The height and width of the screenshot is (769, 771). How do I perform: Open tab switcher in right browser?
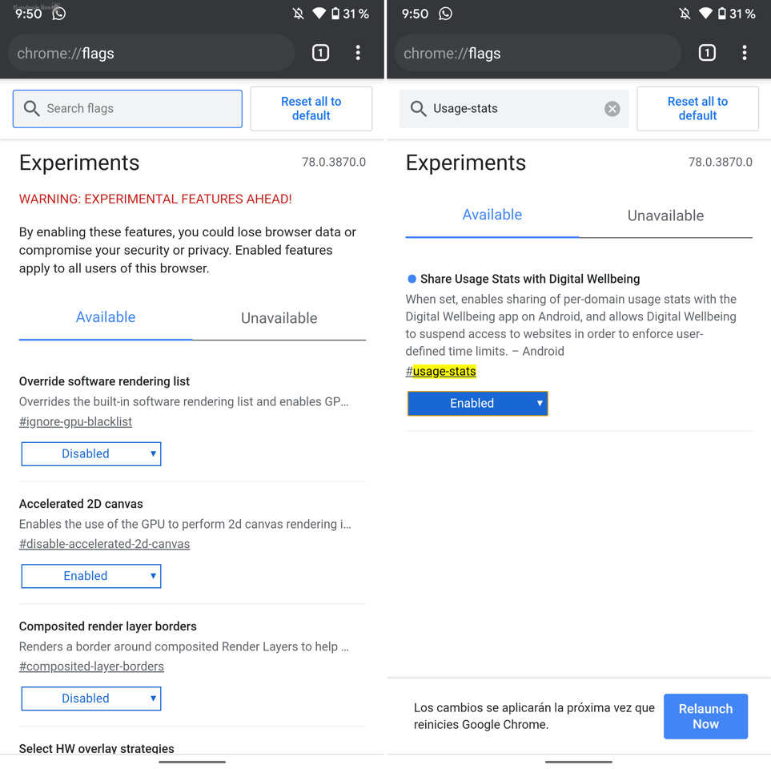[707, 54]
